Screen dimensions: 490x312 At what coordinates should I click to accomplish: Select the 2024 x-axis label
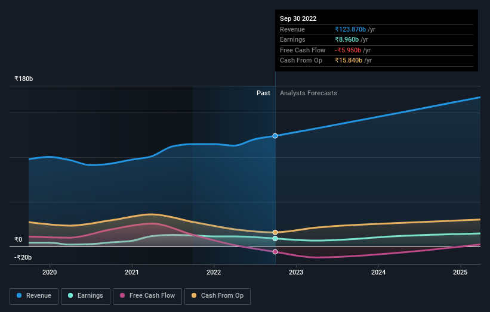pos(378,272)
